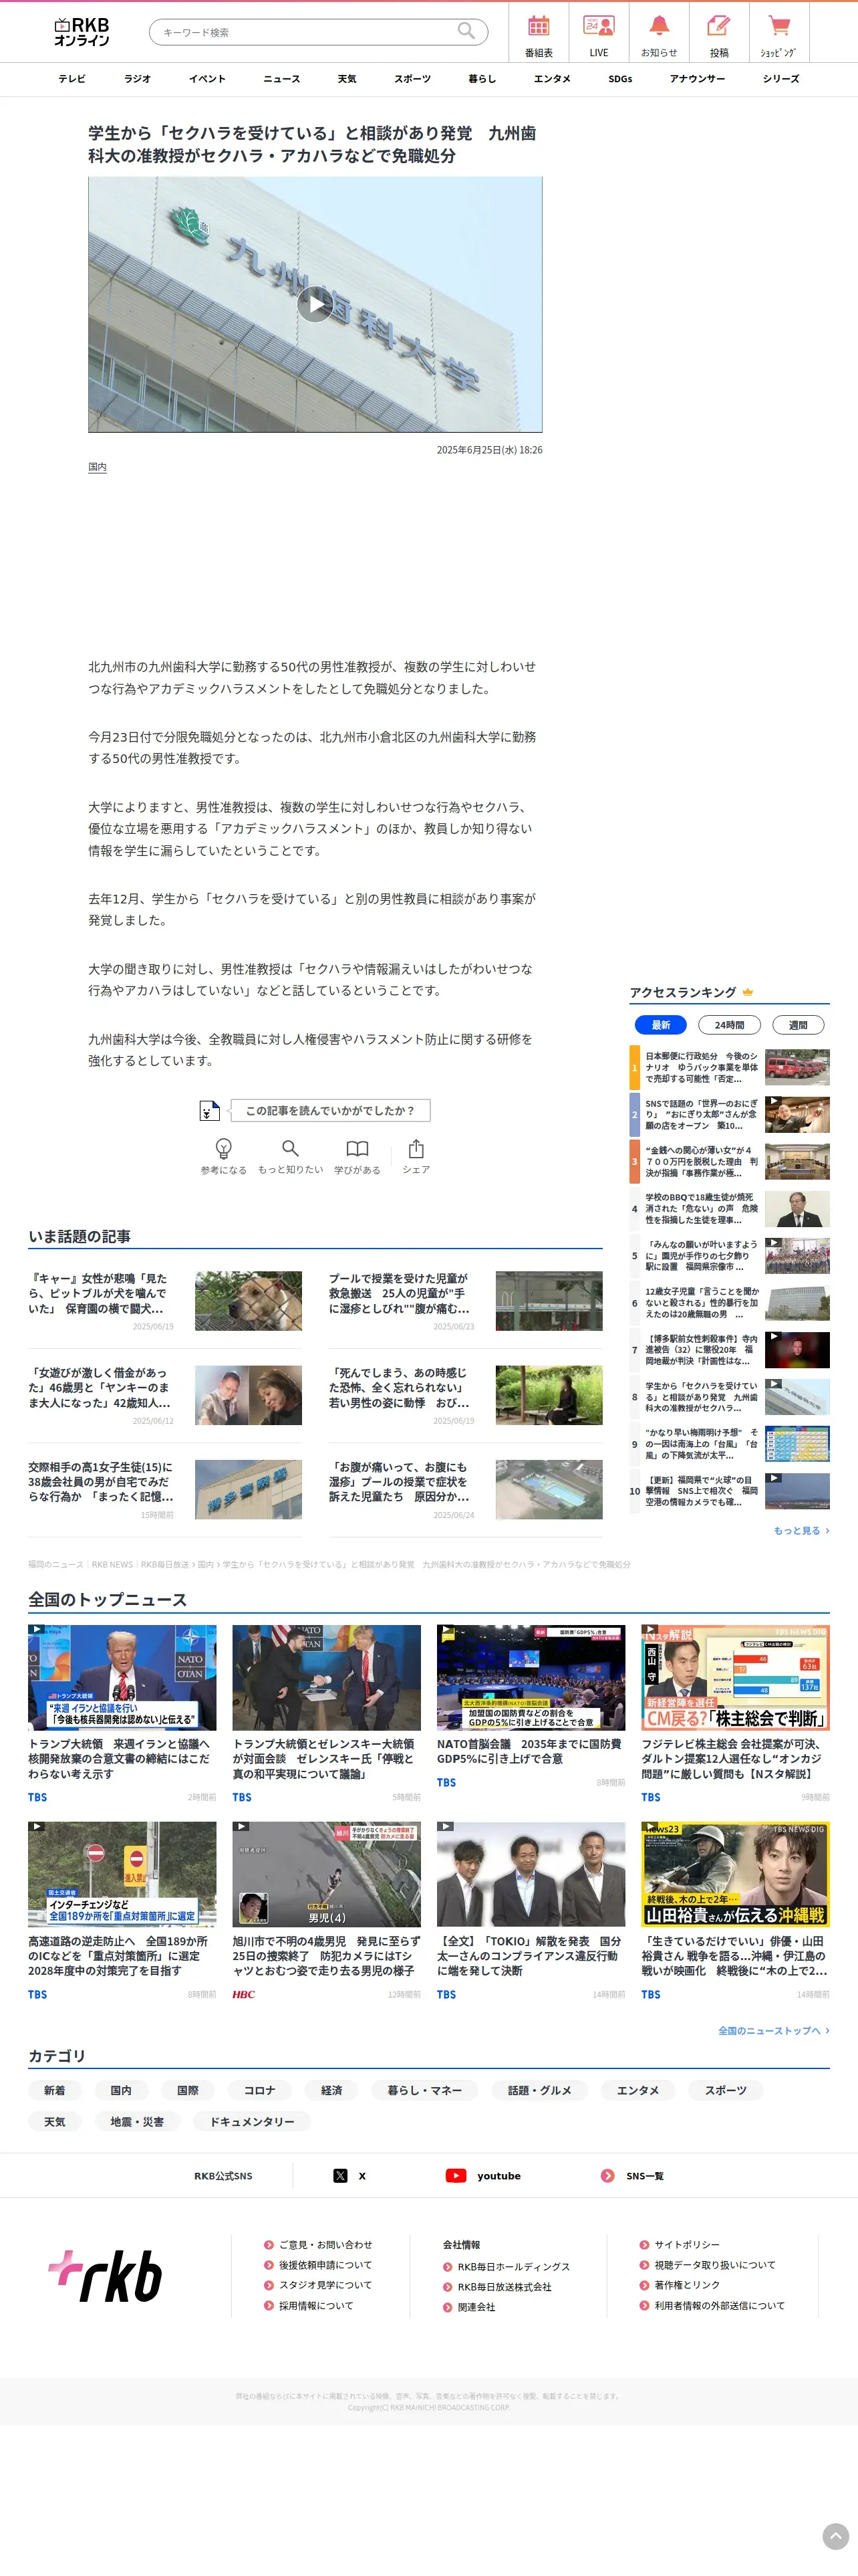Open スタジオ見学について footer link
858x2576 pixels.
pos(317,2284)
